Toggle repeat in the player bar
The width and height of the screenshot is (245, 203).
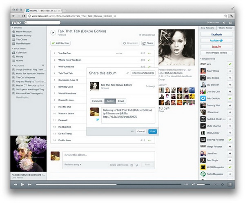pos(223,185)
